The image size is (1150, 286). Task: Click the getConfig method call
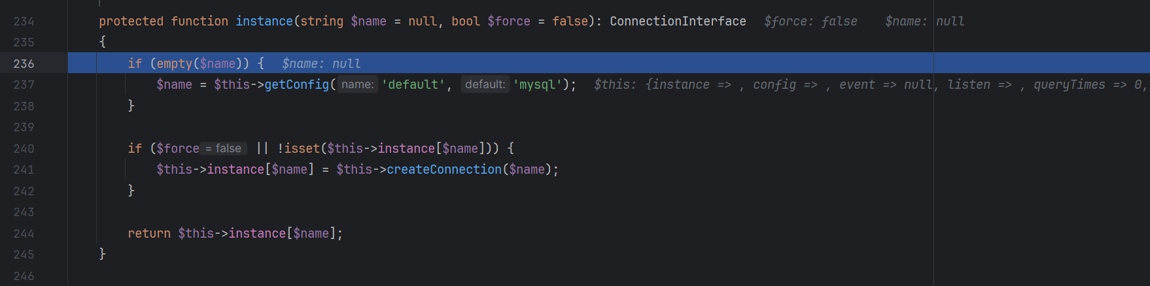(296, 84)
